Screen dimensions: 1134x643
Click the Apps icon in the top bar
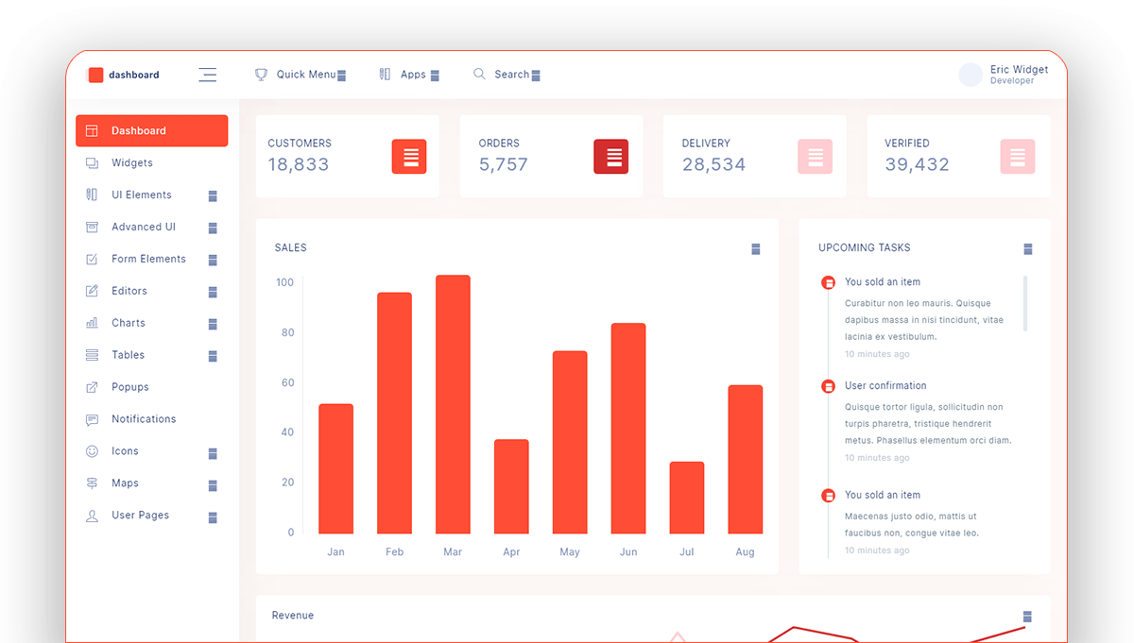(385, 74)
